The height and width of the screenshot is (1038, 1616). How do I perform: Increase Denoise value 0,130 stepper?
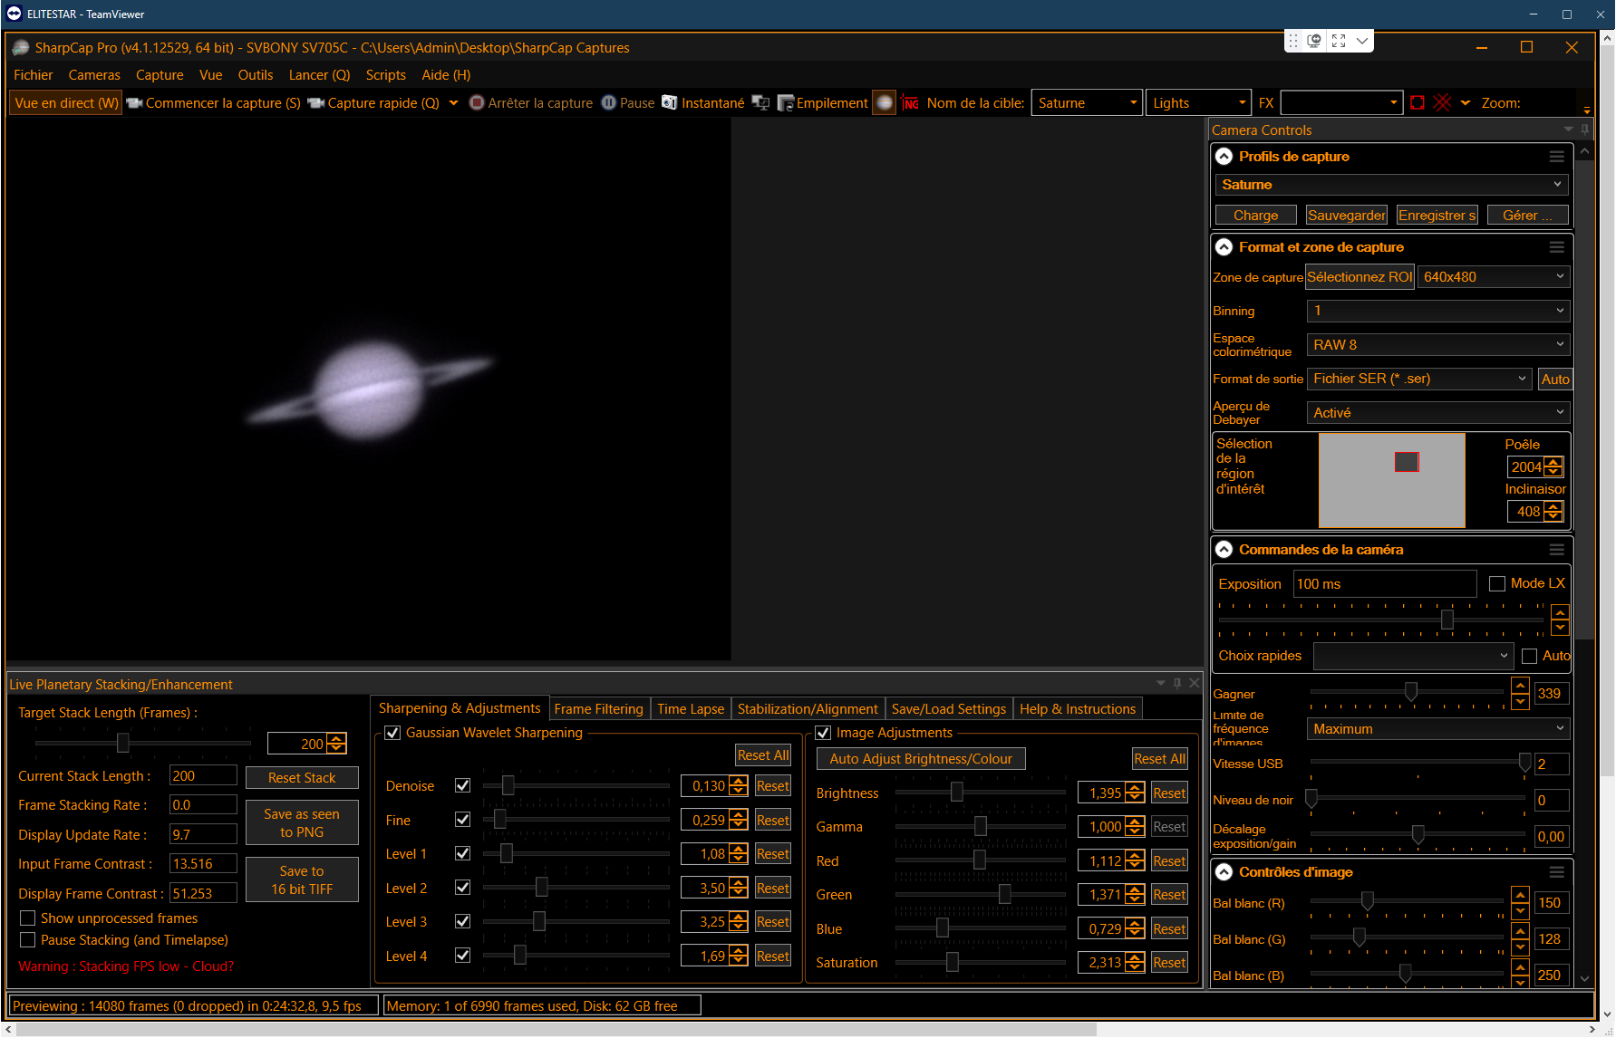pos(739,782)
